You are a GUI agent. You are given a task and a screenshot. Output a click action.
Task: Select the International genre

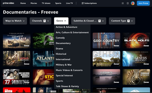[x=63, y=59]
